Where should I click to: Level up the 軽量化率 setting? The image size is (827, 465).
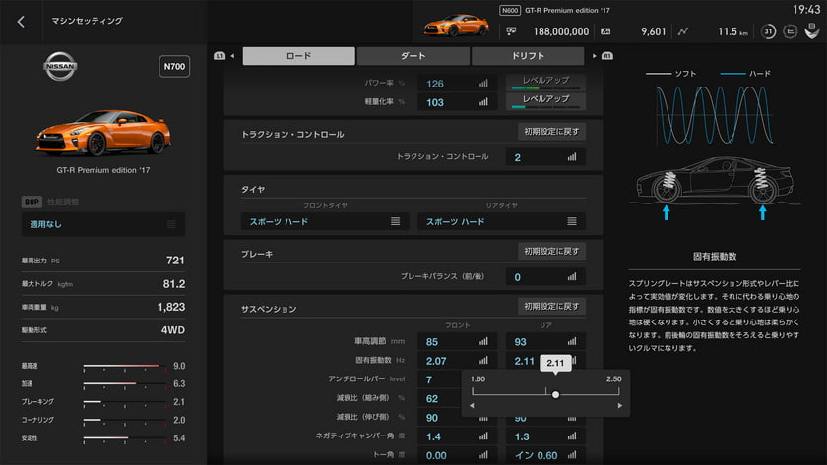[545, 100]
